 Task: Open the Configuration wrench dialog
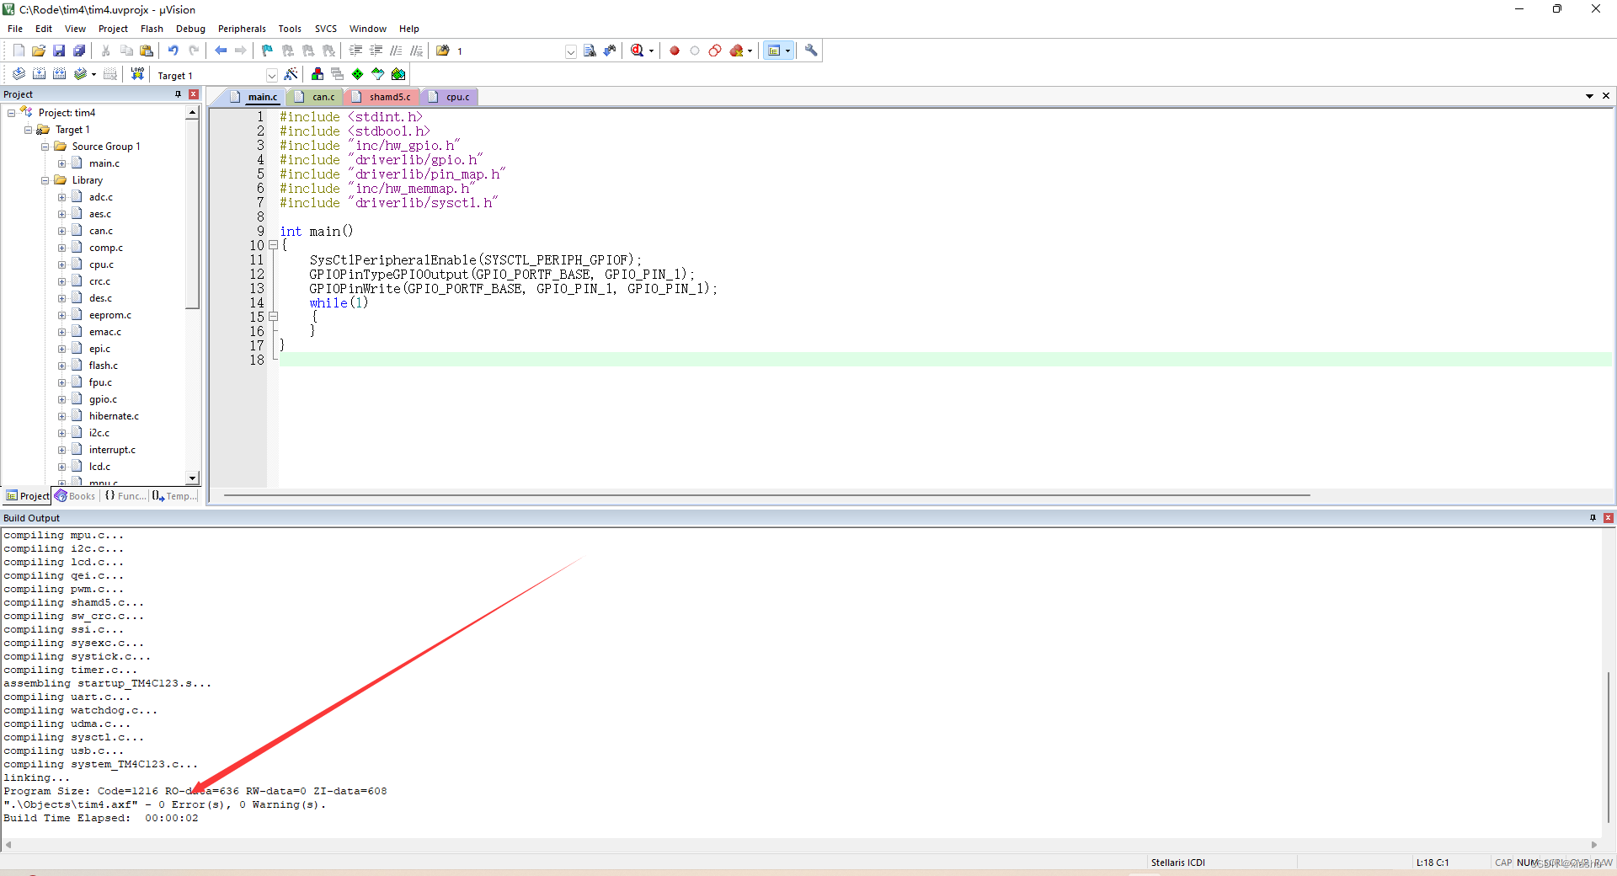point(810,51)
